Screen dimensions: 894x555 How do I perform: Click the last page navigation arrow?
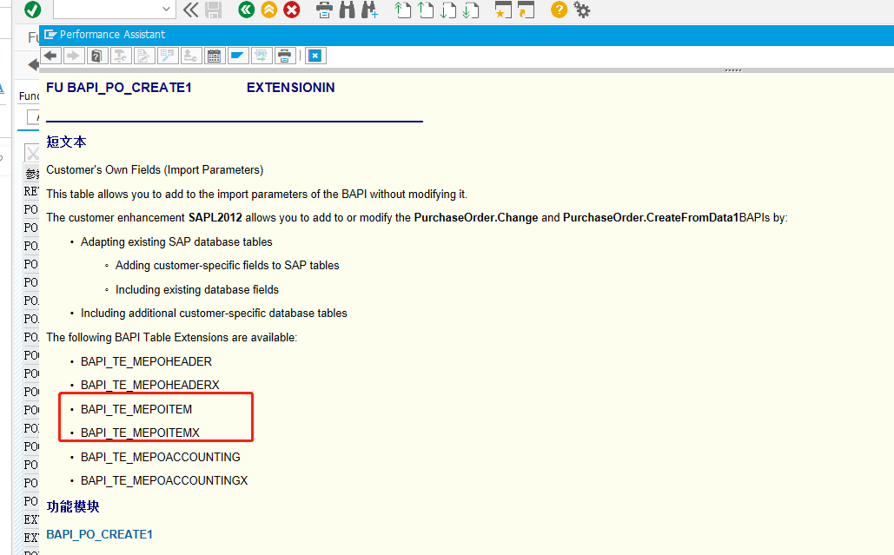click(472, 10)
